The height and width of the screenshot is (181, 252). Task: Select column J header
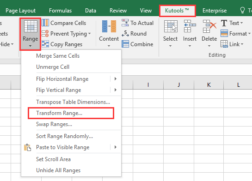coord(178,84)
